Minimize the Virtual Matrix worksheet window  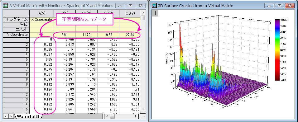(x=120, y=6)
